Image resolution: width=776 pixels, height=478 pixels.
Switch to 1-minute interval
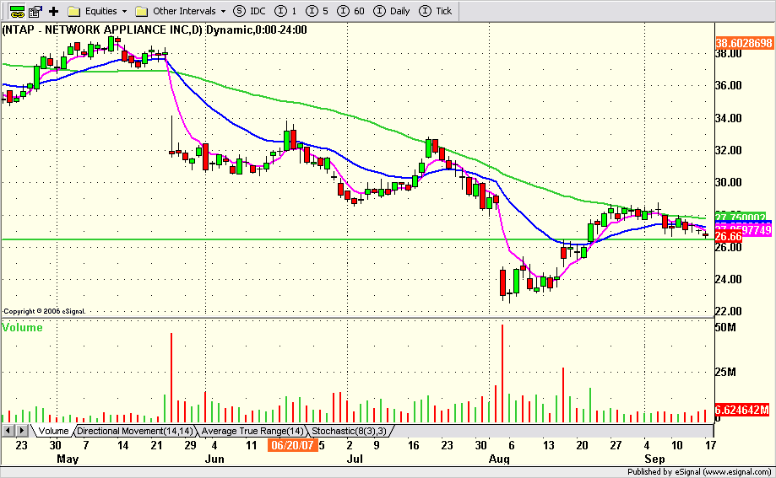(x=285, y=11)
